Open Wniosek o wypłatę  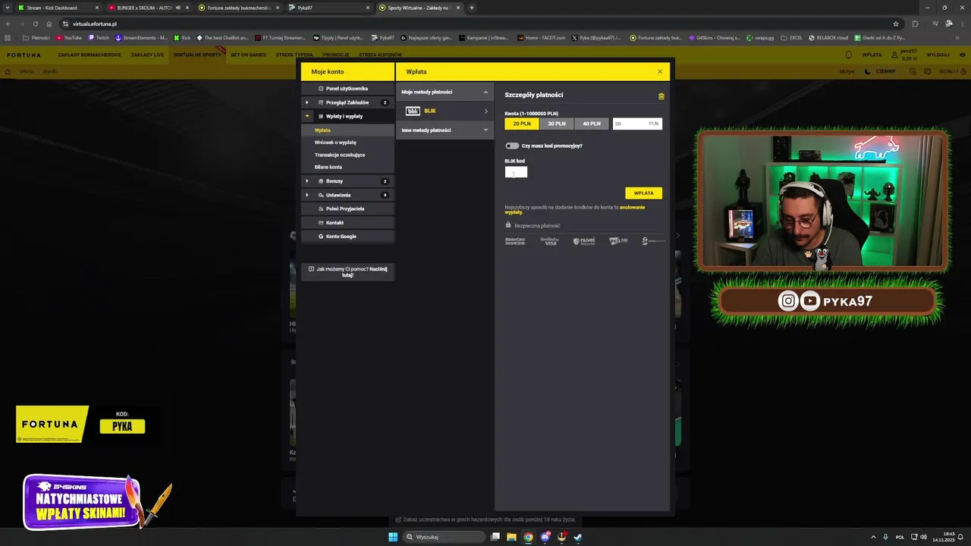coord(335,143)
